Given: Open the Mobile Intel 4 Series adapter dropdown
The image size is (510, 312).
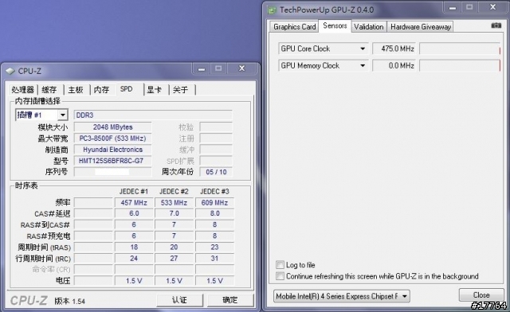Looking at the screenshot, I should [x=341, y=296].
